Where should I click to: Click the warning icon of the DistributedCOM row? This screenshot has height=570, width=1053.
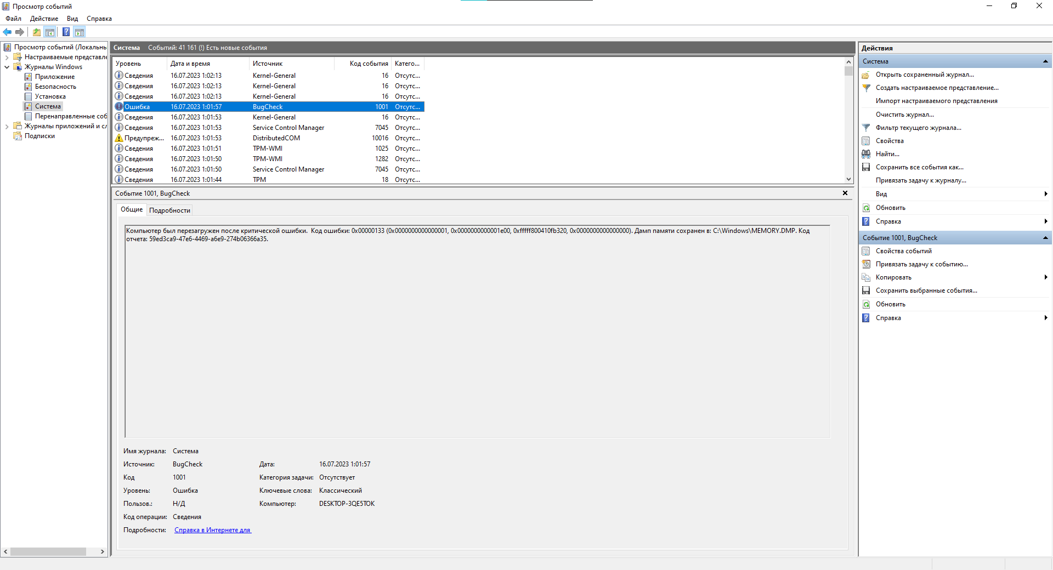point(119,138)
